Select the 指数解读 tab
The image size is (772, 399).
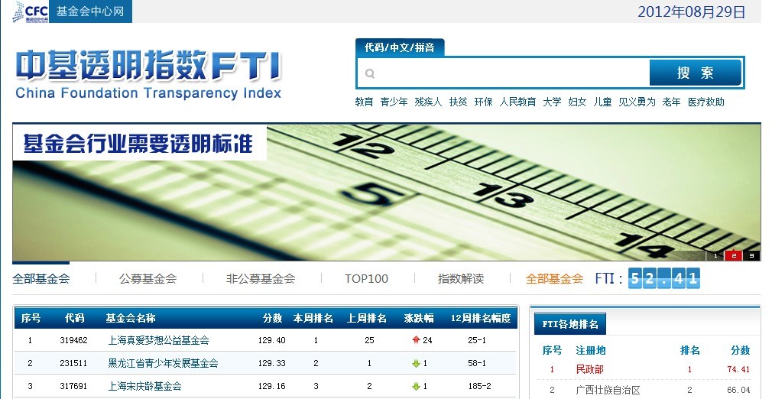[461, 279]
